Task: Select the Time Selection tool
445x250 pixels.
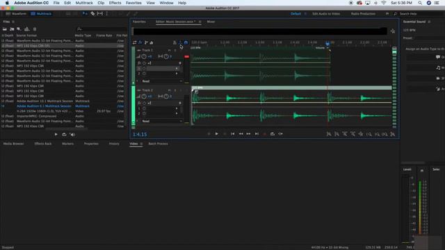Action: (x=106, y=13)
